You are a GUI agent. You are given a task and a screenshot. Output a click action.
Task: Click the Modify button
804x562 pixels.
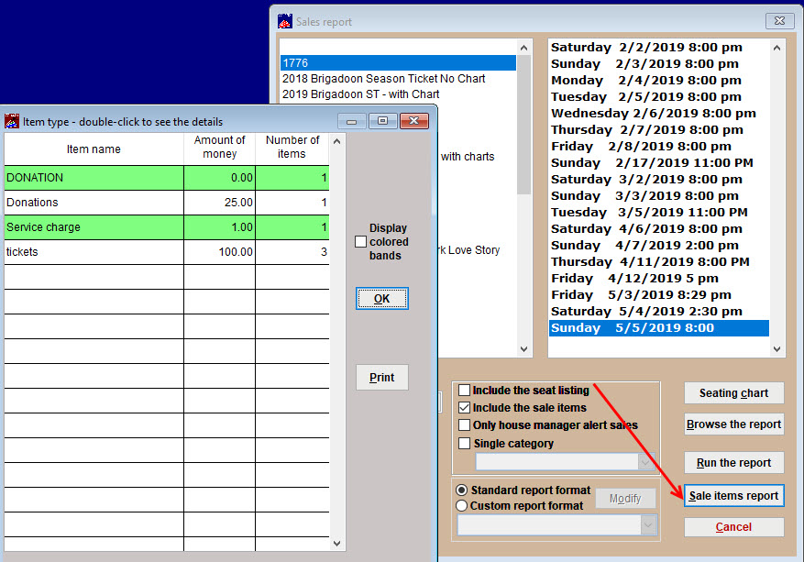625,499
